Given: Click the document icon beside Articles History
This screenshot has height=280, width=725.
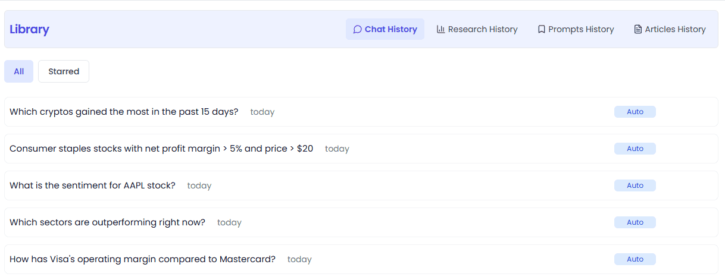Looking at the screenshot, I should coord(638,29).
